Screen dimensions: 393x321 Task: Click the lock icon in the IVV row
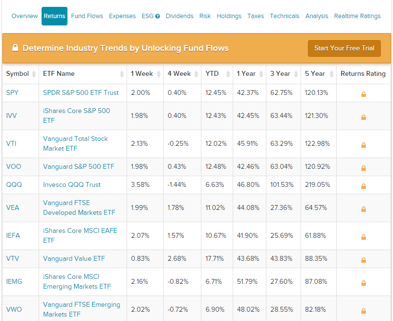[x=363, y=117]
